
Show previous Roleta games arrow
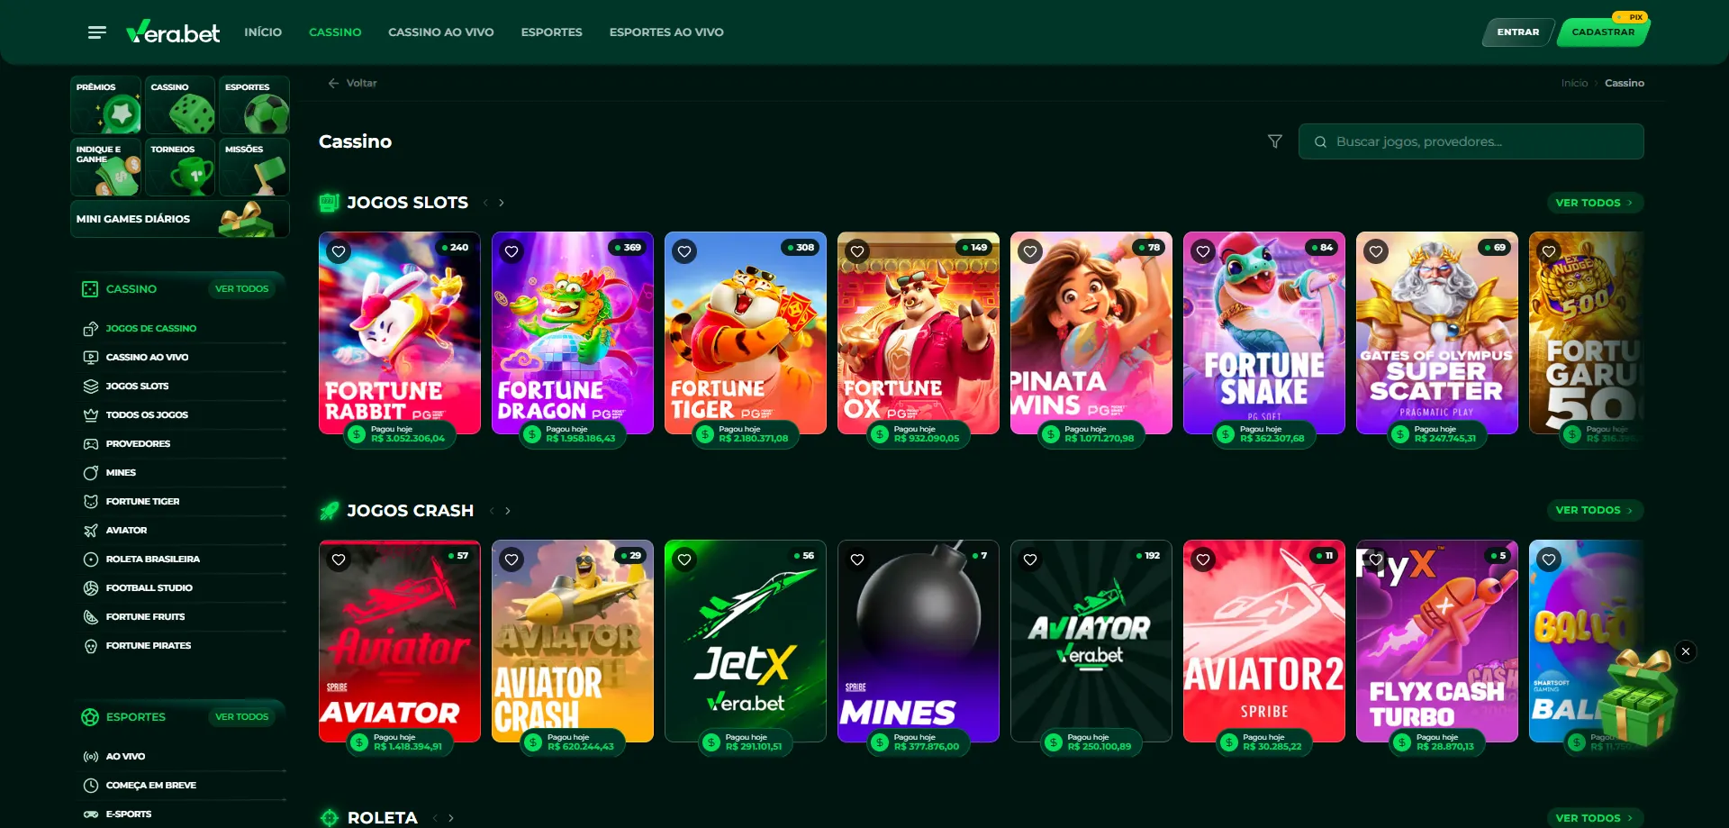(435, 818)
